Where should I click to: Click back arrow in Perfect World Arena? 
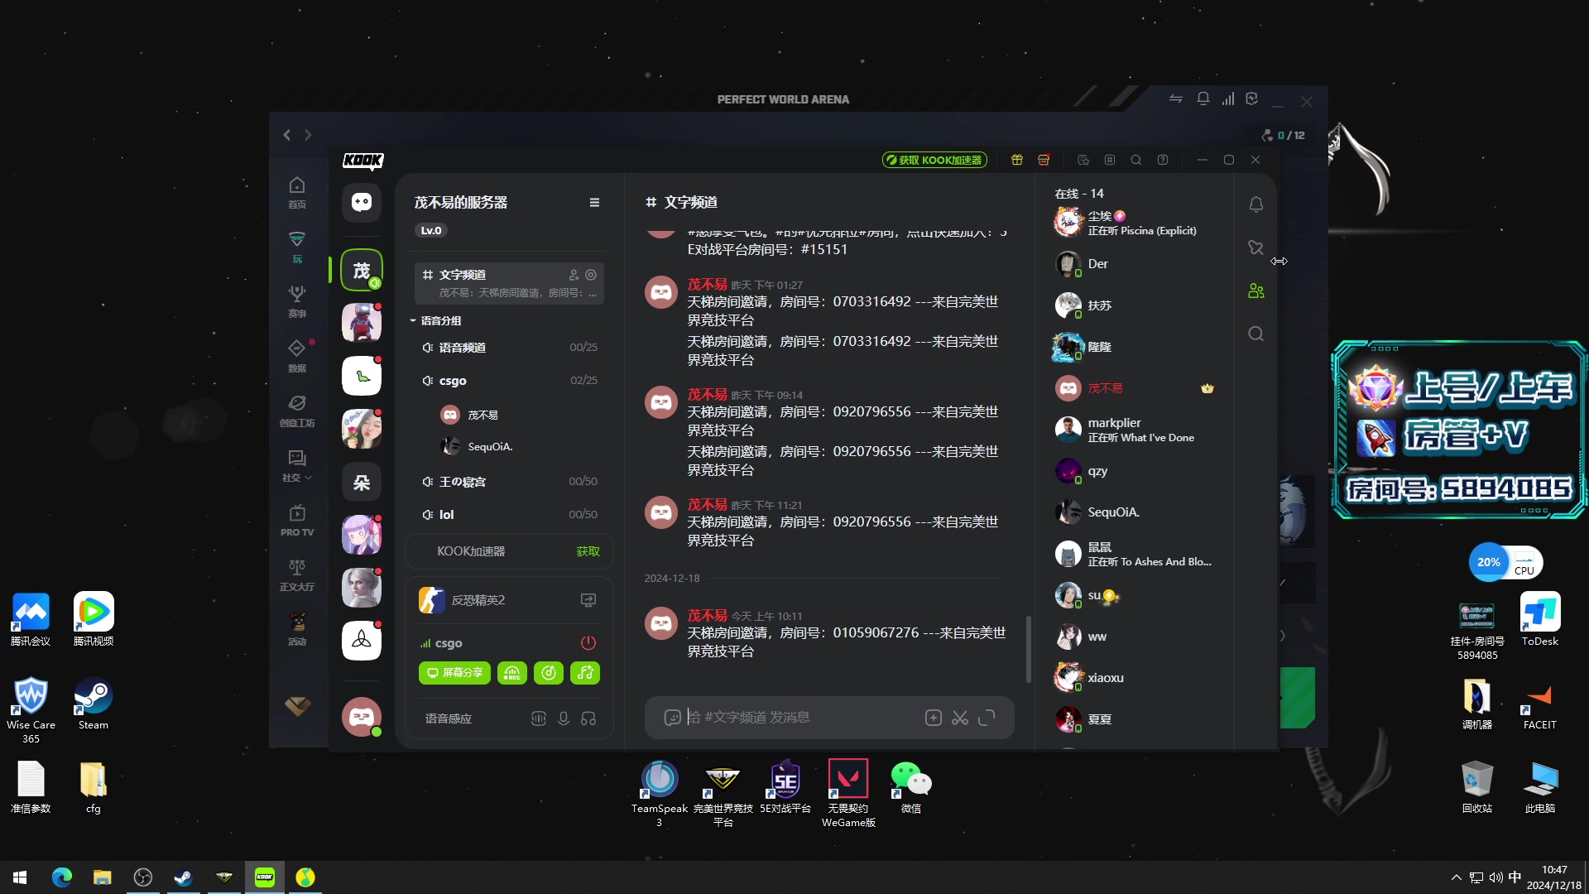(x=287, y=135)
